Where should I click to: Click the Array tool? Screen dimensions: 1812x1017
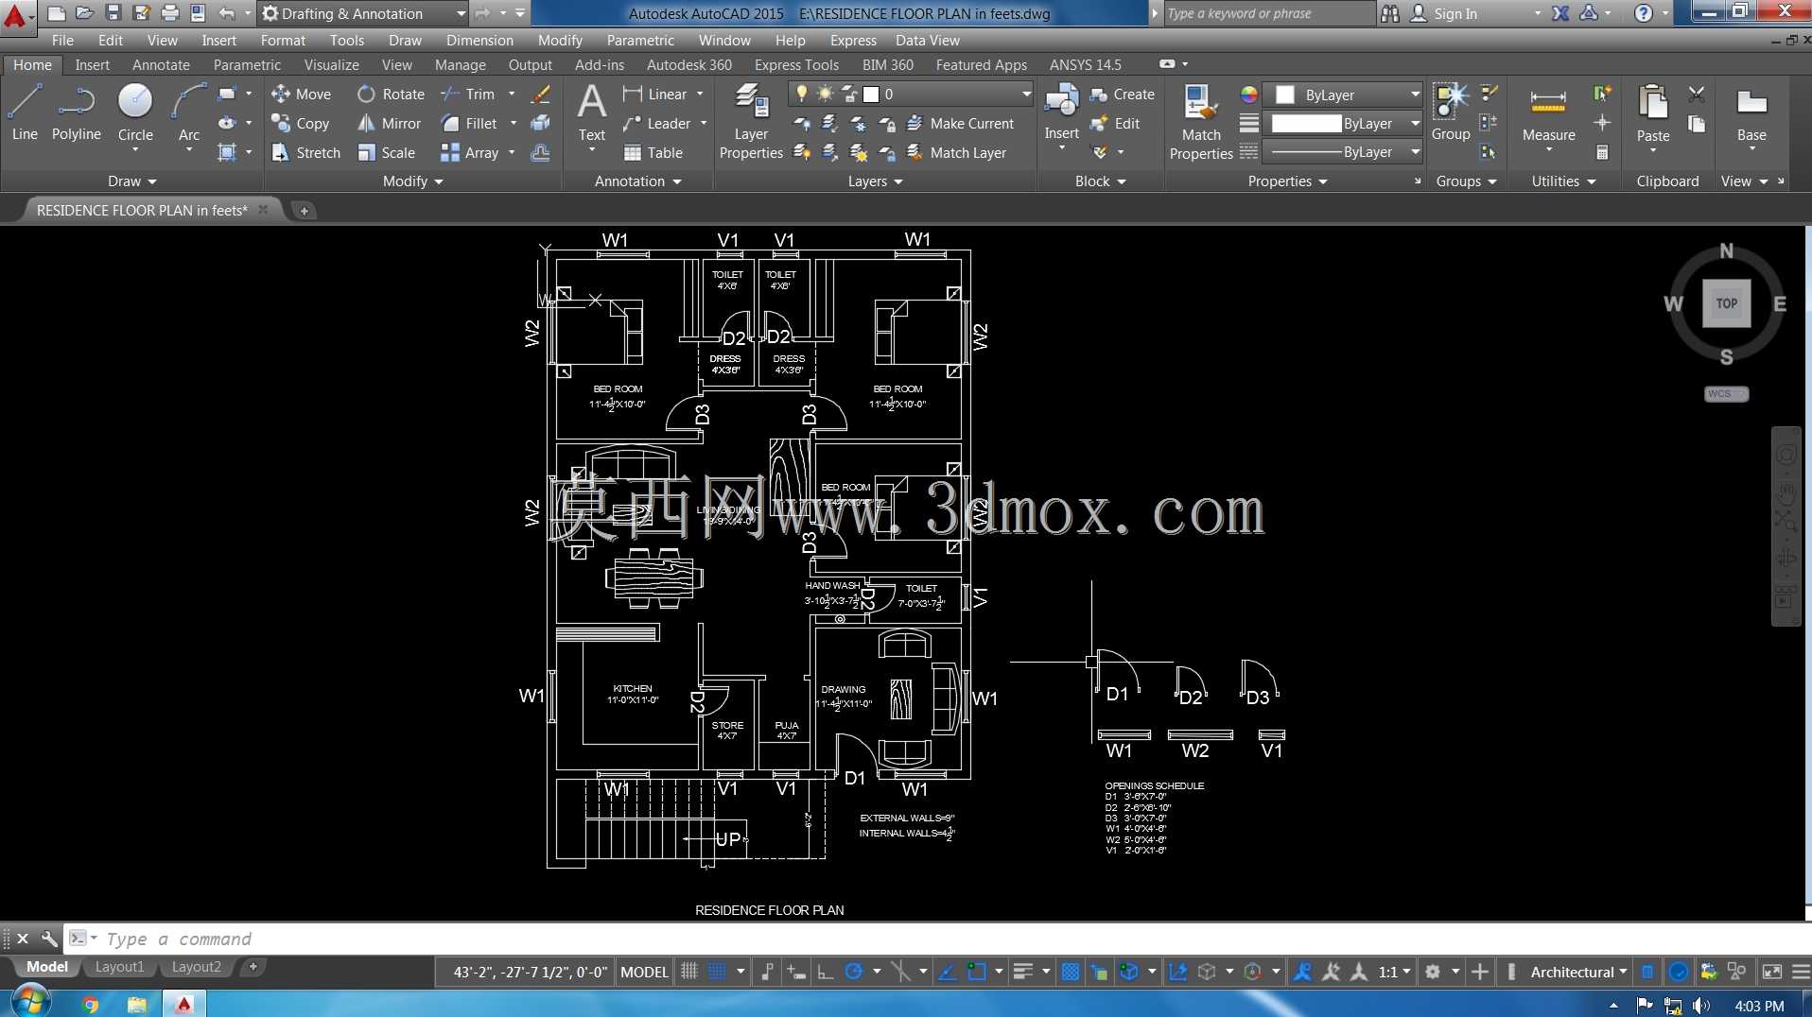[x=470, y=153]
